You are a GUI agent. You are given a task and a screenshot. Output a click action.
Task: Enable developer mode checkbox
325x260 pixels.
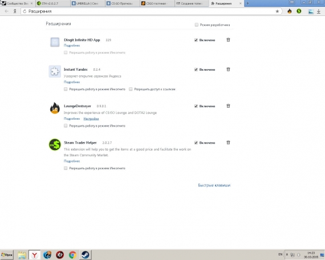click(x=197, y=25)
